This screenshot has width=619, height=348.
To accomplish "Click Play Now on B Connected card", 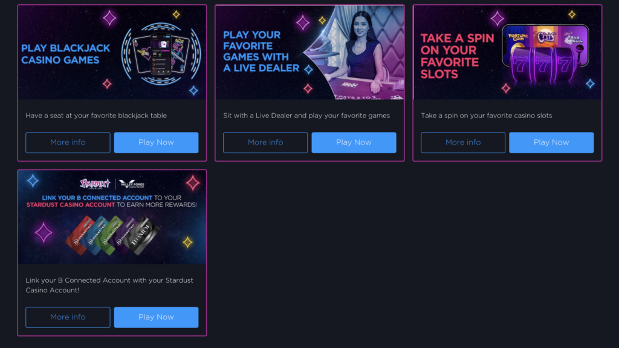I will 156,317.
